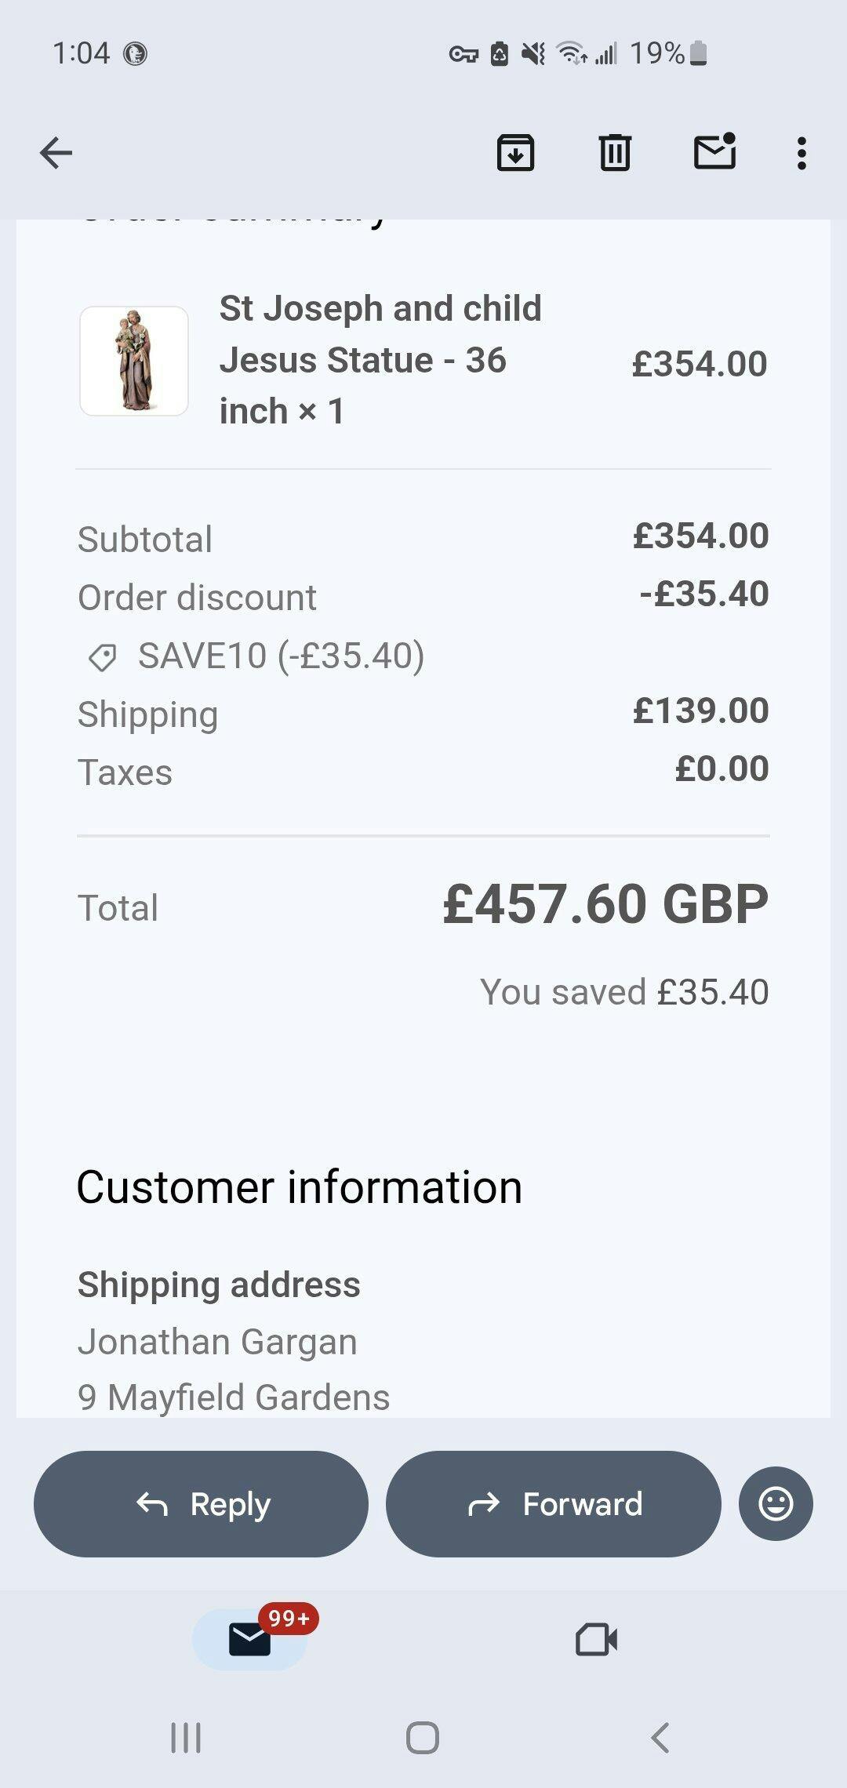Tap the £457.60 GBP total amount

[x=605, y=904]
